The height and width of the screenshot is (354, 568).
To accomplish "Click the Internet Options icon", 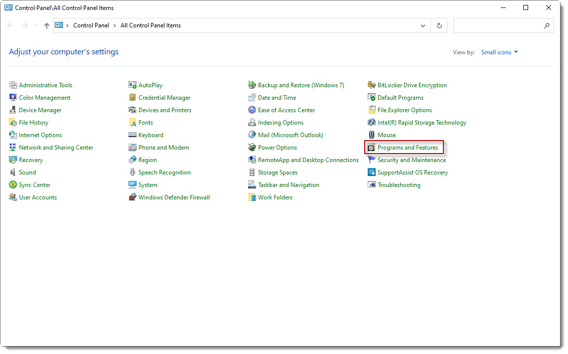I will (13, 135).
